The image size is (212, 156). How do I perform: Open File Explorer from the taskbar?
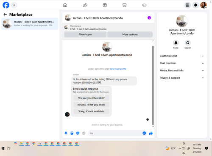click(x=22, y=143)
